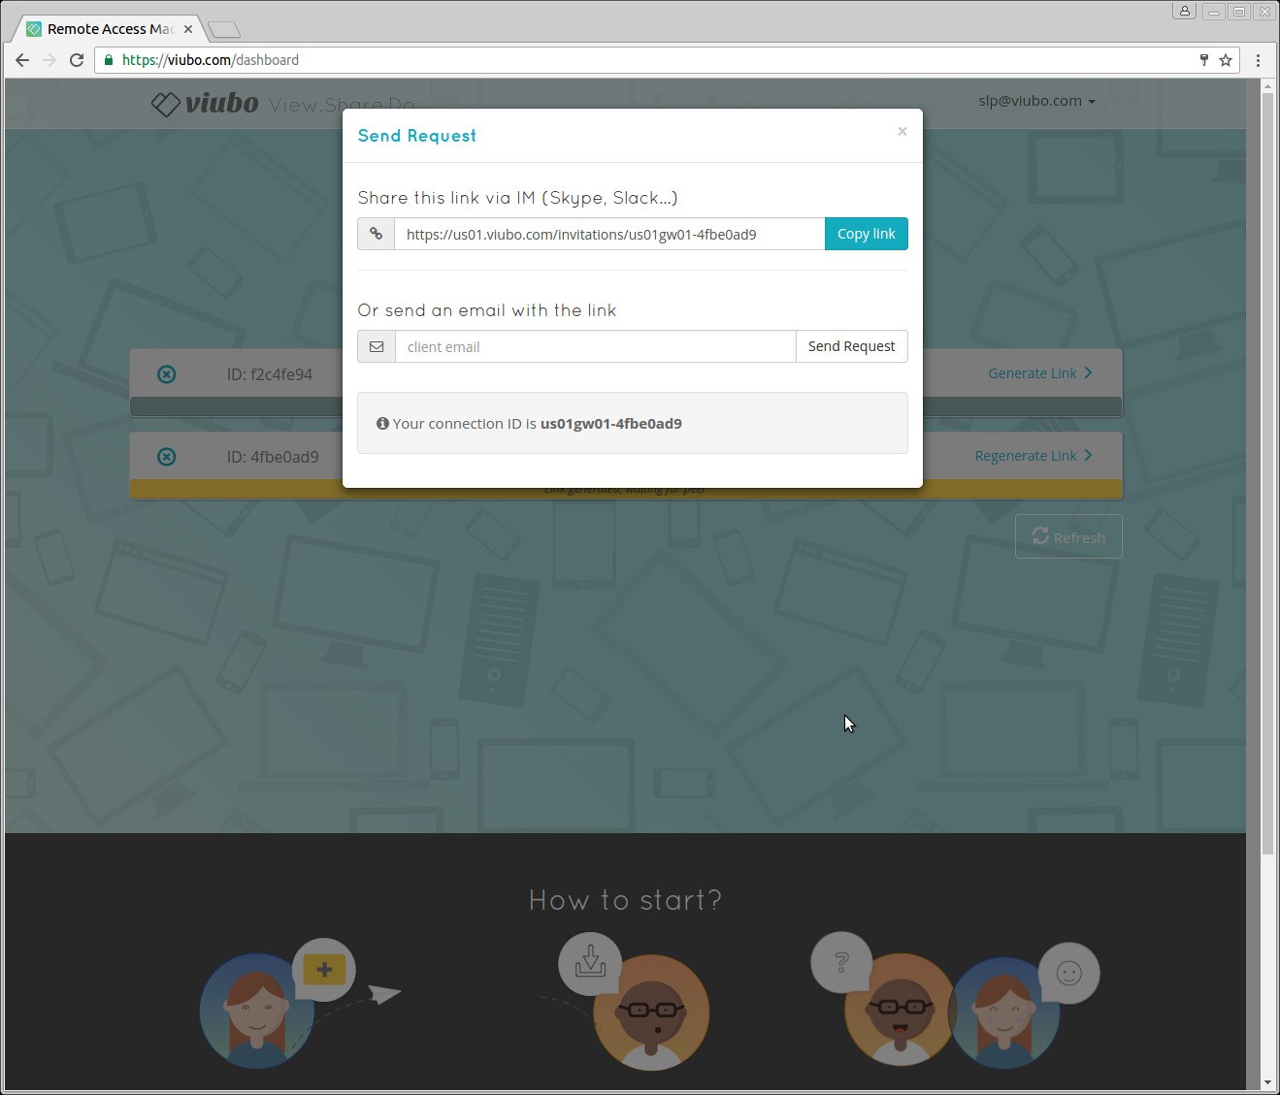Click the ID: 4fbe0ad9 label

[273, 457]
